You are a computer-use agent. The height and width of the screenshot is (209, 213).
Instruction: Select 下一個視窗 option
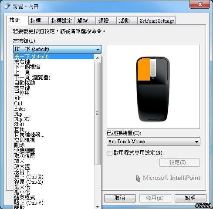[54, 67]
